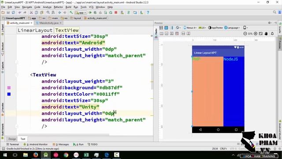282x159 pixels.
Task: Click the TextView element breadcrumb
Action: (67, 30)
